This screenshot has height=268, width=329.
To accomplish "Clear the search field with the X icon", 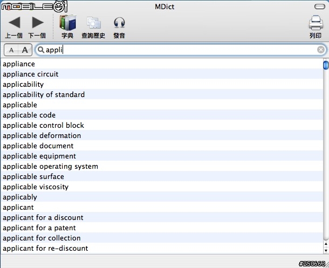I will click(320, 50).
